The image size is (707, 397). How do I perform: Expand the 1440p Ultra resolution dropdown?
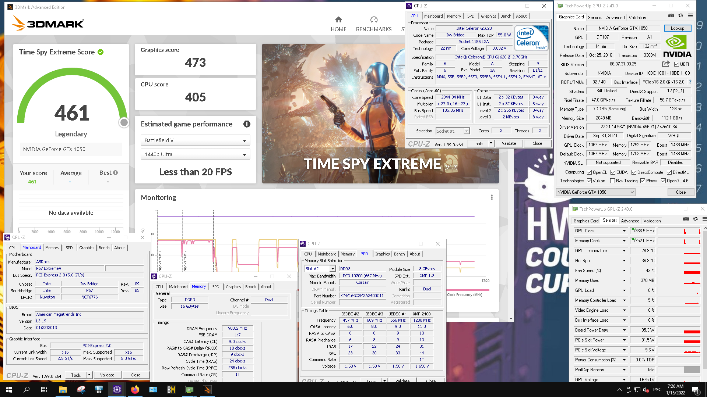(x=195, y=154)
